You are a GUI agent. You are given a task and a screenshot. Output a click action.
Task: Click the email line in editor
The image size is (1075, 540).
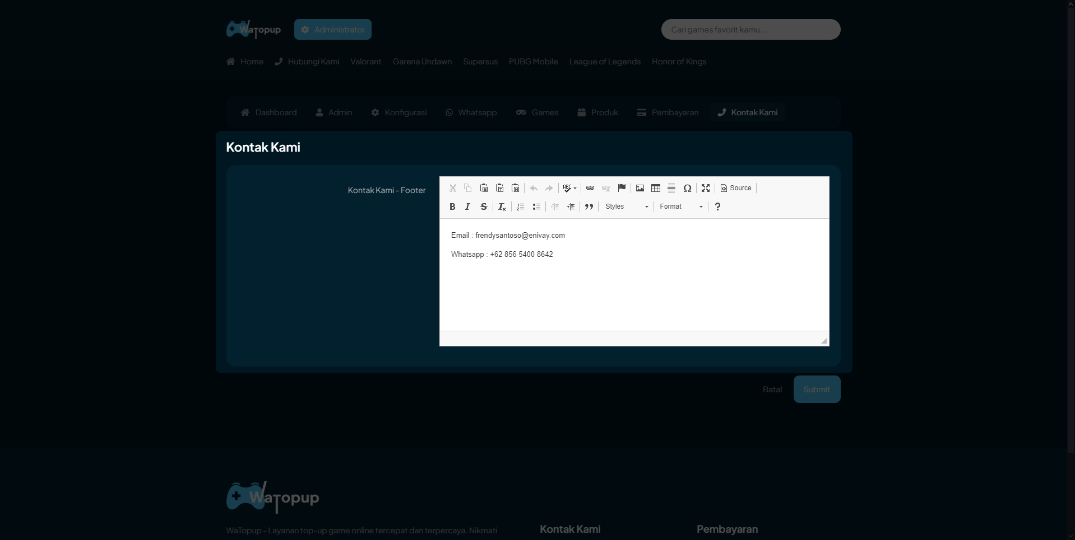click(x=508, y=236)
